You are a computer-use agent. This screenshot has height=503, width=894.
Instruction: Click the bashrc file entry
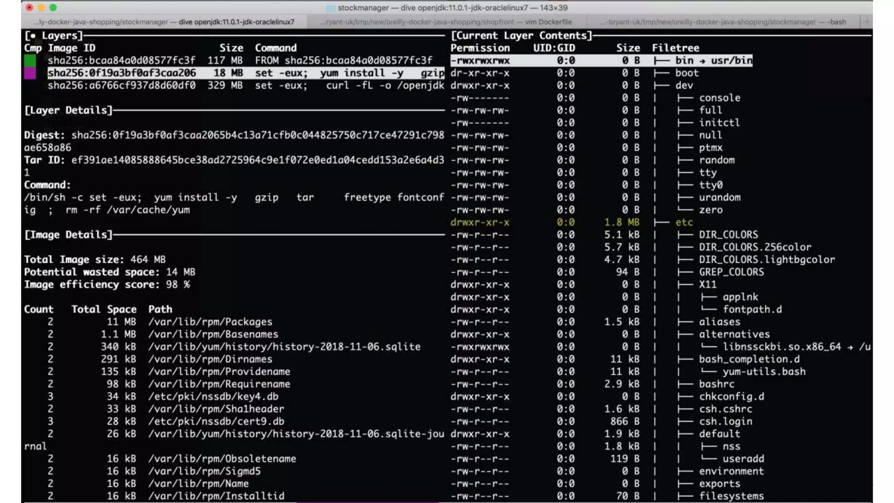(716, 384)
